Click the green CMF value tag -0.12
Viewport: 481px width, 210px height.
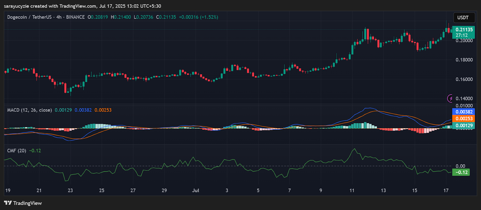[461, 172]
